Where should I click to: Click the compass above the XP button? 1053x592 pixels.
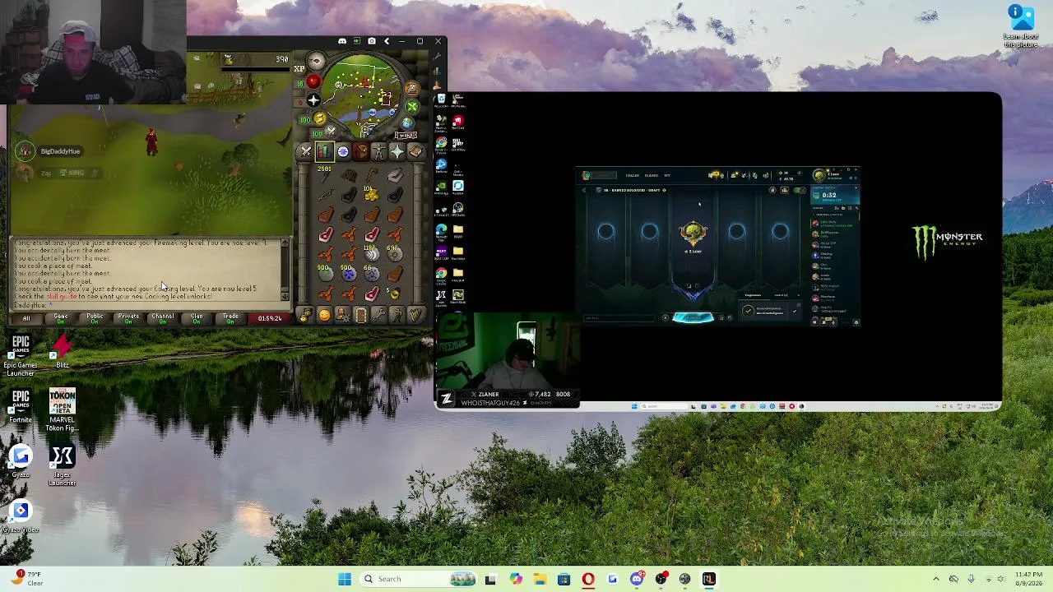(316, 61)
